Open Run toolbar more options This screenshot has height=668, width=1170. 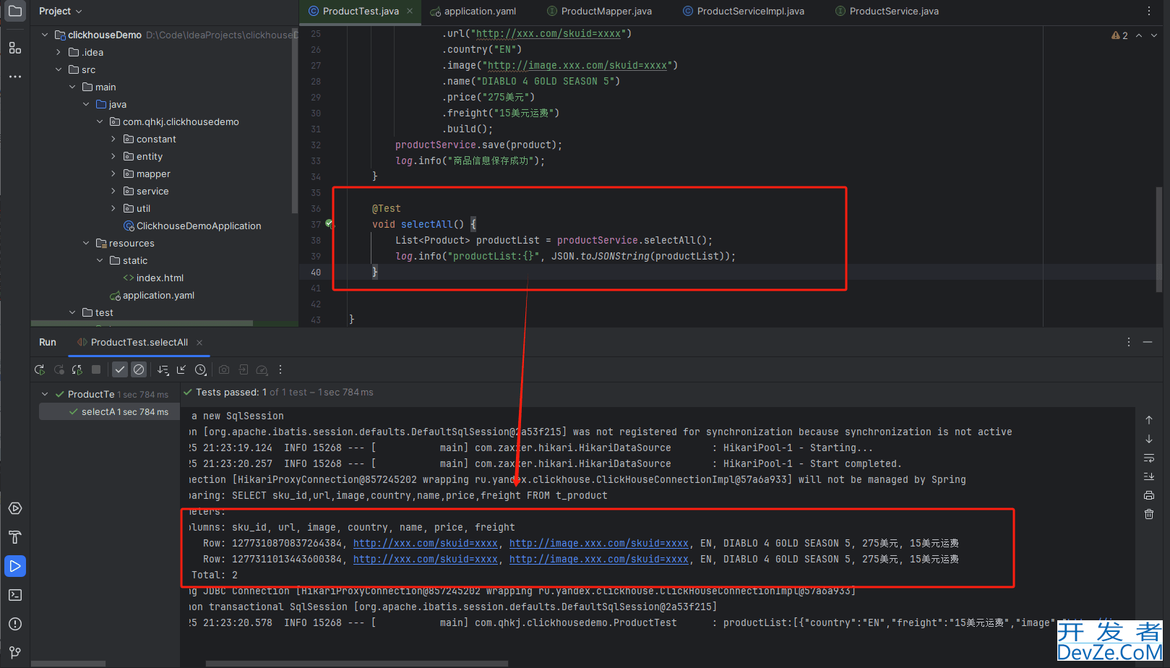[280, 369]
